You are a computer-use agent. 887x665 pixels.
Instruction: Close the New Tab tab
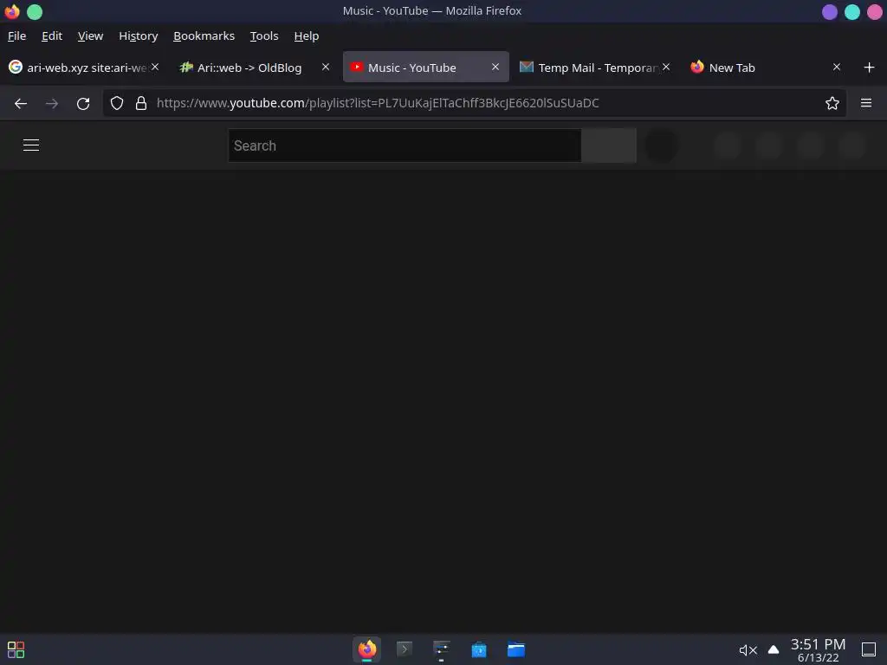click(x=837, y=67)
